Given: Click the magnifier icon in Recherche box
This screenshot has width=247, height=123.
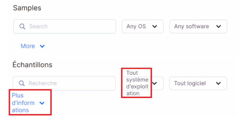Looking at the screenshot, I should click(22, 83).
